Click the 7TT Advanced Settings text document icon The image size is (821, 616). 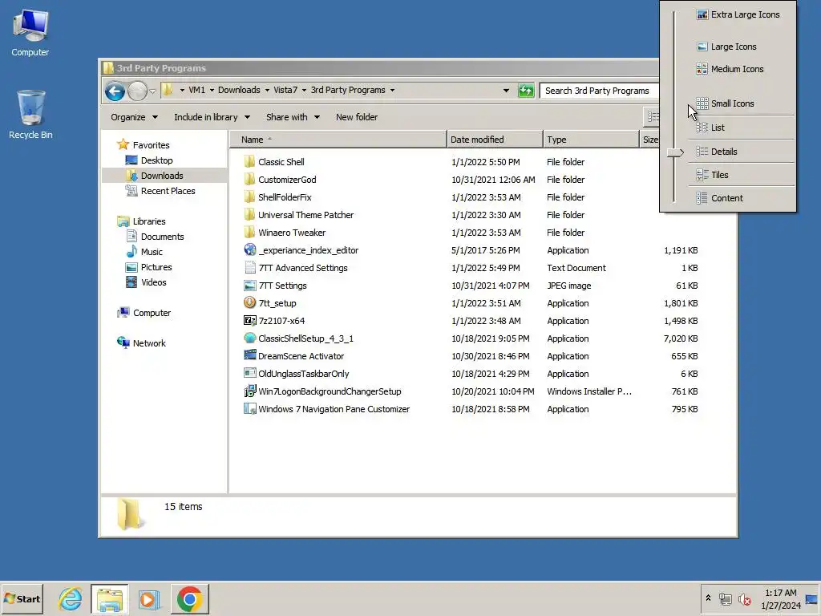click(x=250, y=268)
